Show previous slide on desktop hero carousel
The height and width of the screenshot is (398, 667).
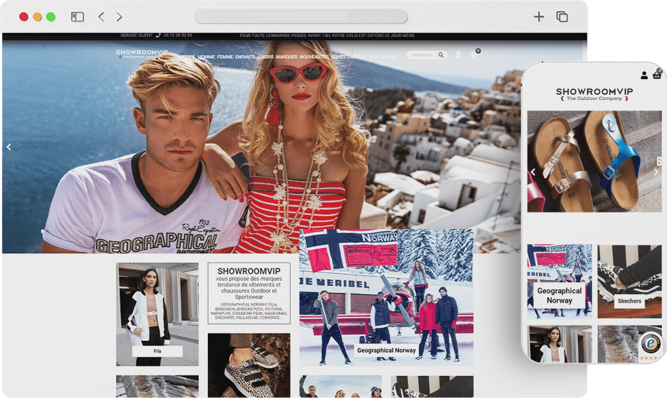pos(9,147)
